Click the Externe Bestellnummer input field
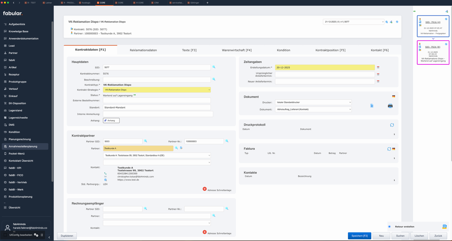 (157, 101)
